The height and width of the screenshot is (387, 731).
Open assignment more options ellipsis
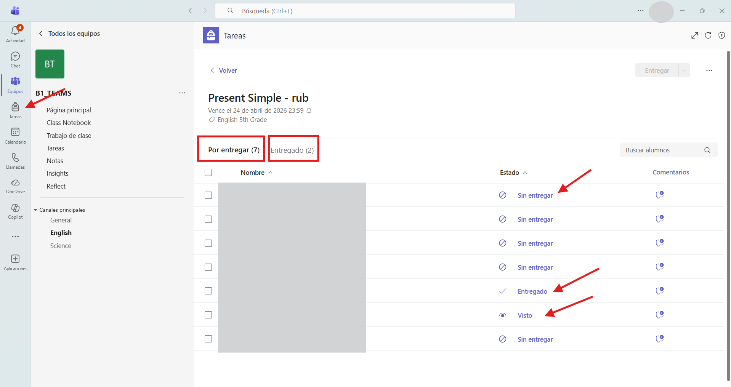point(709,70)
